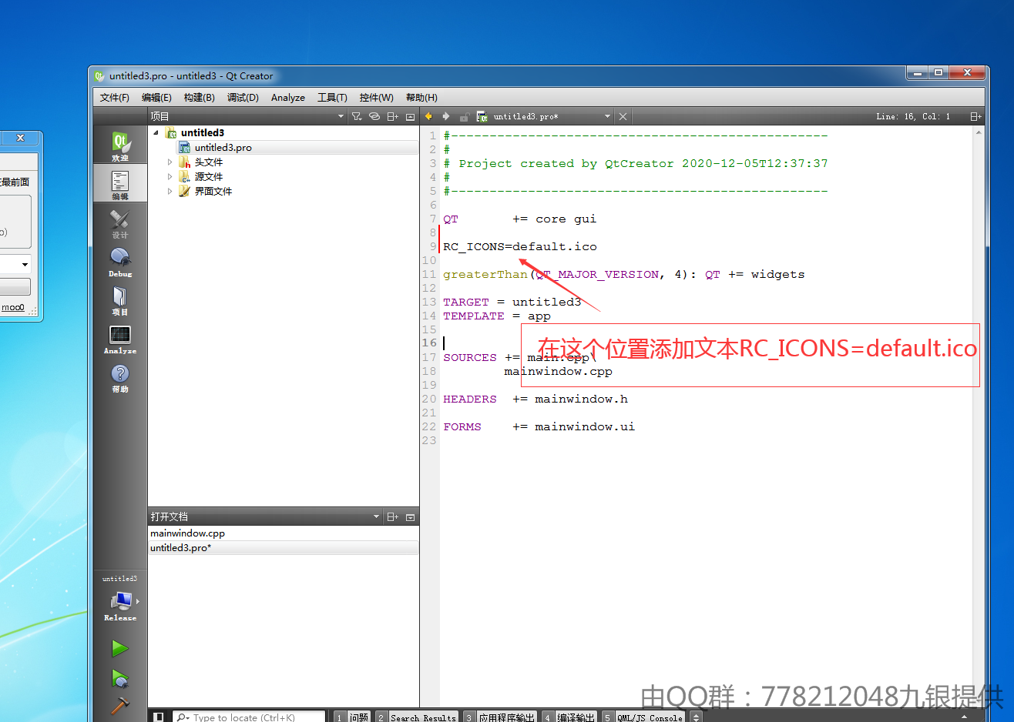
Task: Expand the 界面文件 folder
Action: click(170, 191)
